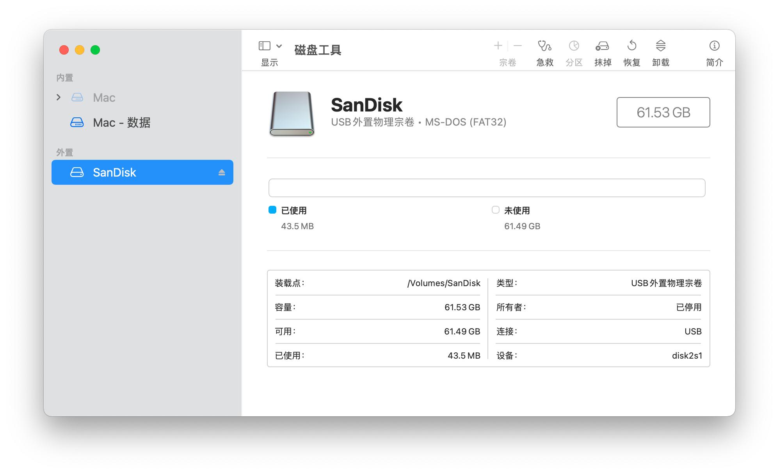The height and width of the screenshot is (474, 779).
Task: Open the 显示 (View) dropdown
Action: pos(269,50)
